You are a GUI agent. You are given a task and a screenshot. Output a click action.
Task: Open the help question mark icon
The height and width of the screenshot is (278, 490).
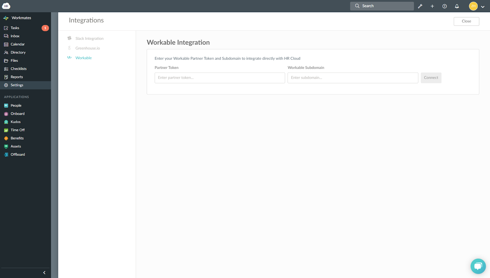(445, 6)
